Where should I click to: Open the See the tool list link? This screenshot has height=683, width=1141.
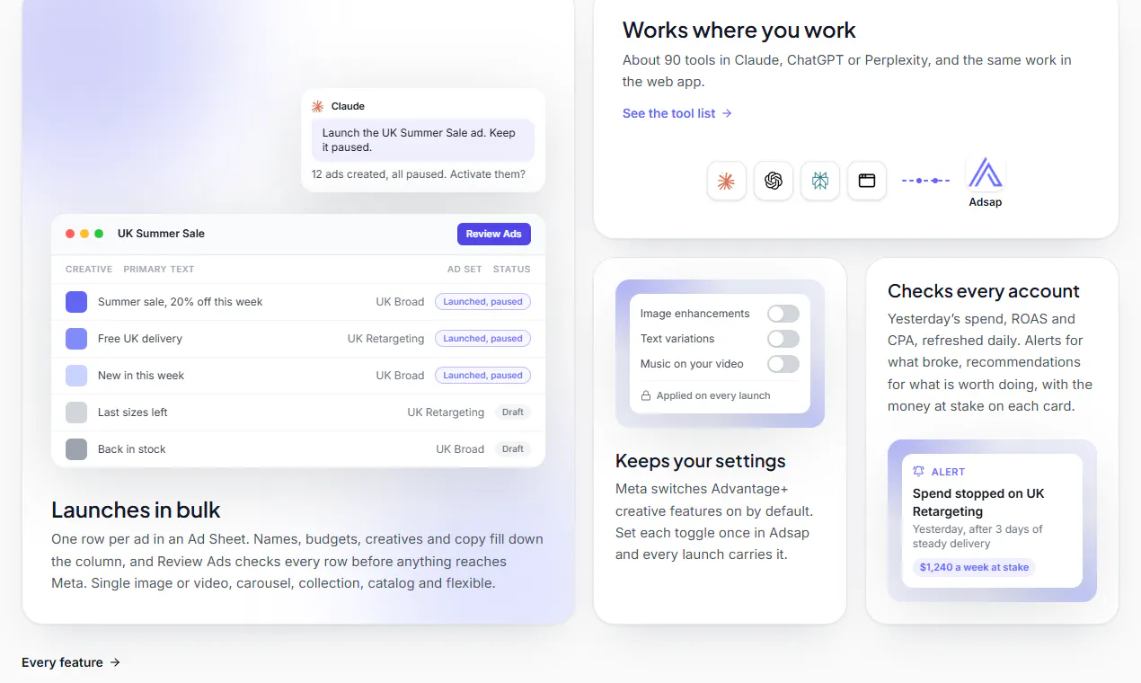click(x=677, y=113)
